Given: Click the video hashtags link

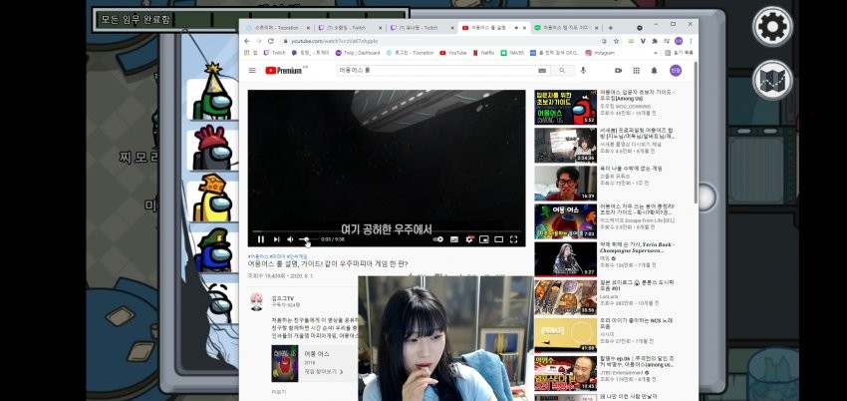Looking at the screenshot, I should [x=278, y=256].
